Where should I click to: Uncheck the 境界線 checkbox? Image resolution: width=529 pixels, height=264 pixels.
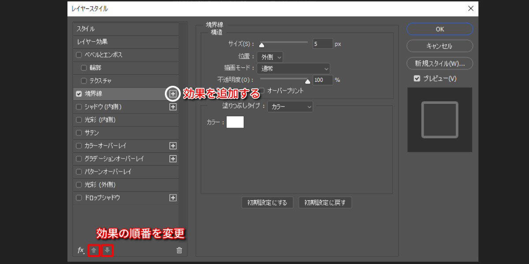point(79,94)
